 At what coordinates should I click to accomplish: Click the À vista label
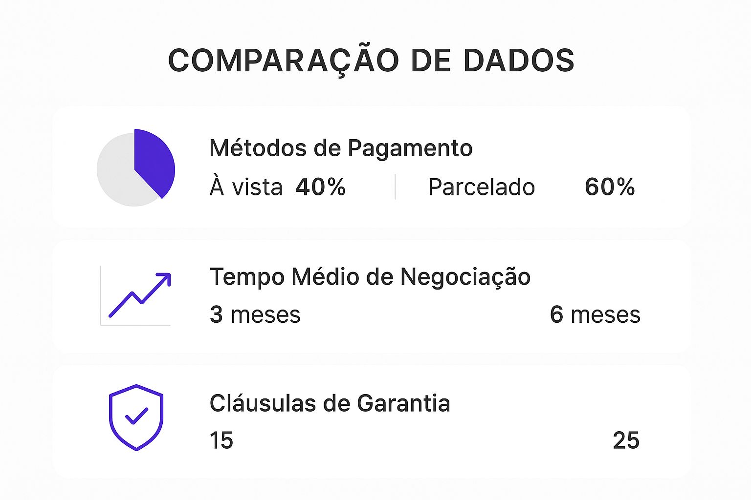coord(246,187)
